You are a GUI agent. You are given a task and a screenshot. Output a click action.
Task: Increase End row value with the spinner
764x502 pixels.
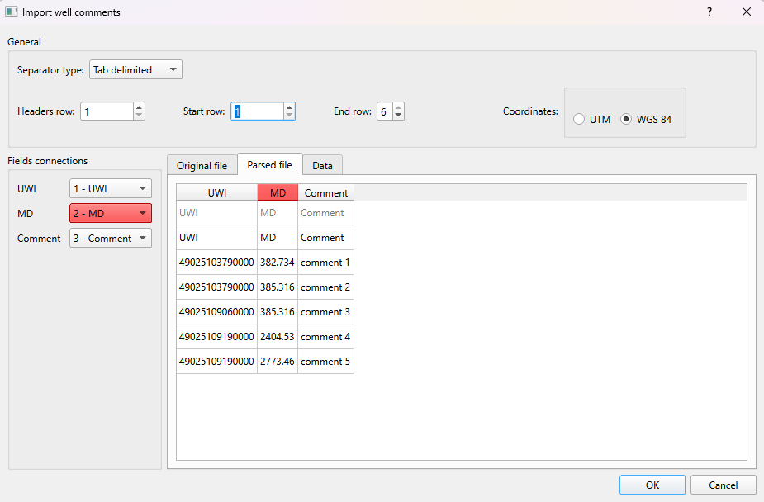point(397,106)
